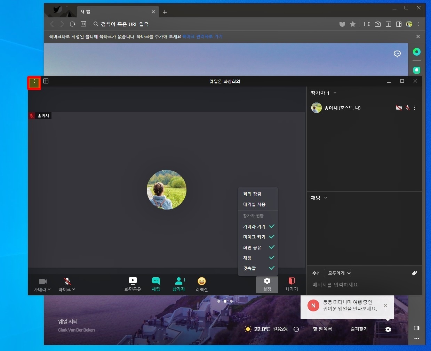The width and height of the screenshot is (431, 351).
Task: Open the 리액션 emoji picker
Action: pos(201,284)
